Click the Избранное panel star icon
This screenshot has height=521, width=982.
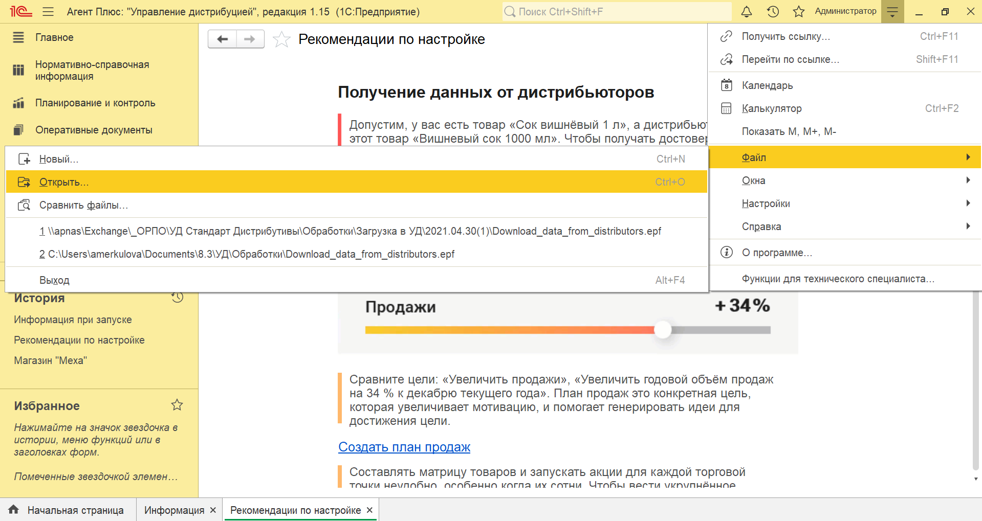(177, 405)
